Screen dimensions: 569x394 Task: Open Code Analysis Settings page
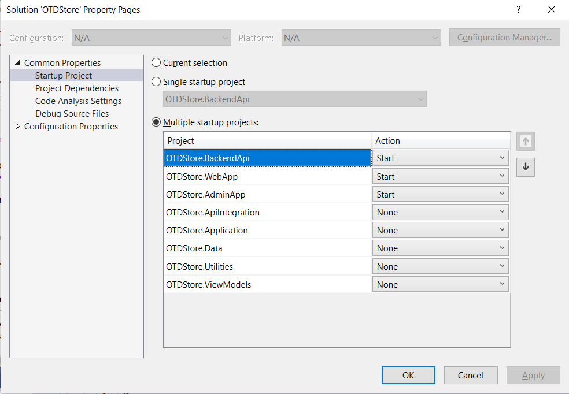[x=78, y=101]
